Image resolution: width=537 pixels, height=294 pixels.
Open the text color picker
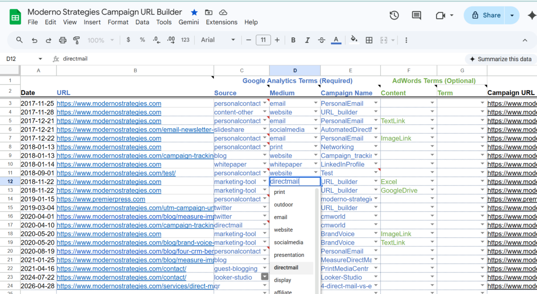pyautogui.click(x=336, y=41)
